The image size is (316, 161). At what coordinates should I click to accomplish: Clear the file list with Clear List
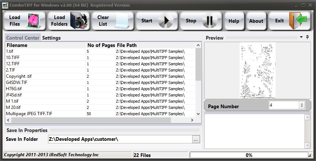pyautogui.click(x=113, y=21)
